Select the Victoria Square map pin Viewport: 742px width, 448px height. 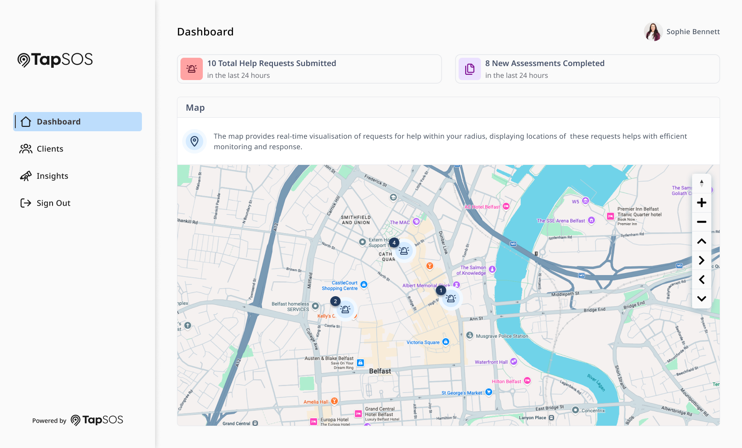pyautogui.click(x=445, y=342)
